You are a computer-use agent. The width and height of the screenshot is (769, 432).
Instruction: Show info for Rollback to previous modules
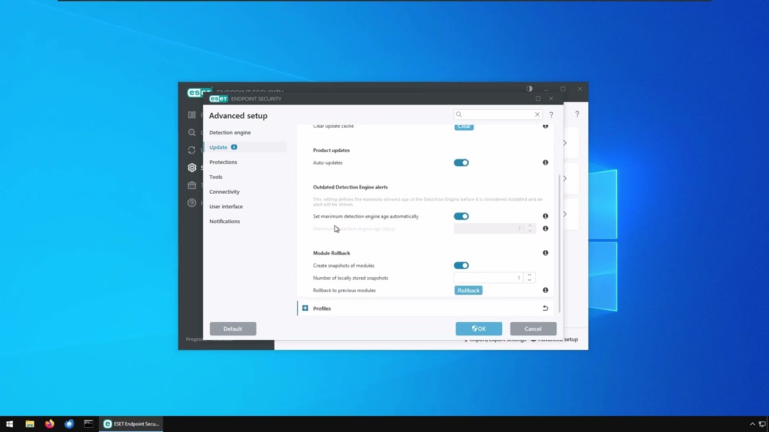click(x=546, y=290)
